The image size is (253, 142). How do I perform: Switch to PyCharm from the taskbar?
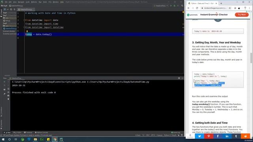tap(61, 139)
